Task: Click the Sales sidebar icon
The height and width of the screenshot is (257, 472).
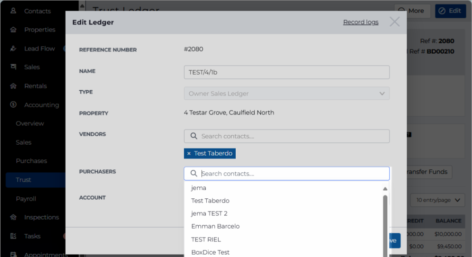Action: click(x=13, y=66)
